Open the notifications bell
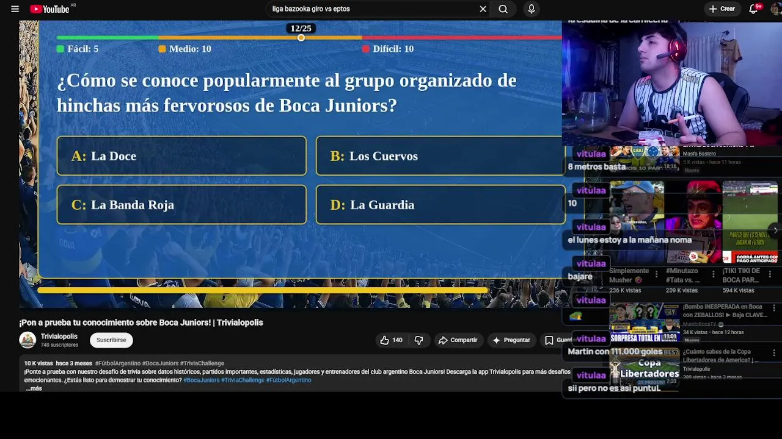Viewport: 782px width, 439px height. 753,9
